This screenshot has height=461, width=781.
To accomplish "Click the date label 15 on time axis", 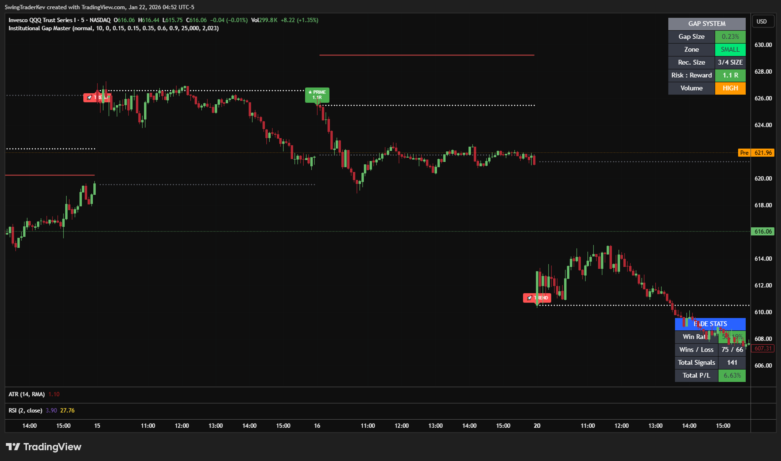I will 97,426.
